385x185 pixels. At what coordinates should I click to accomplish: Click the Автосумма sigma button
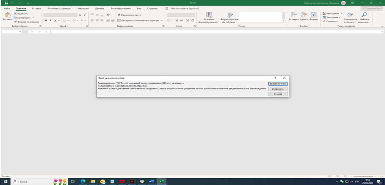click(x=330, y=13)
